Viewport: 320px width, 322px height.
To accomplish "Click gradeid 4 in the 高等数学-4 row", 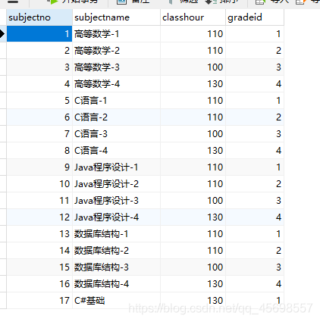I will tap(255, 84).
